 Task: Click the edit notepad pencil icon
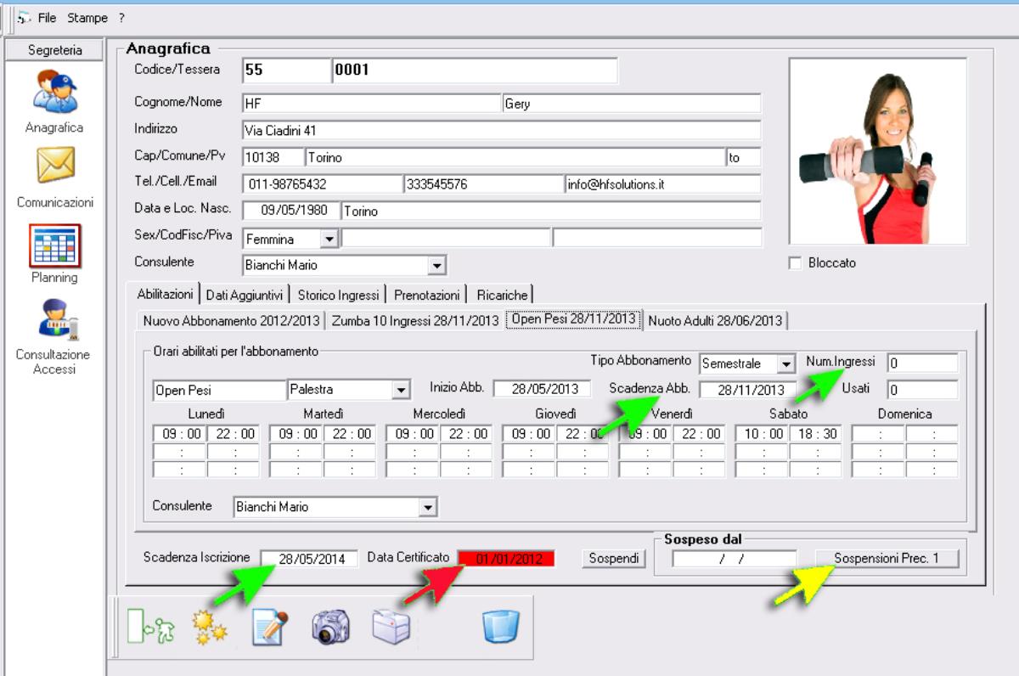270,627
